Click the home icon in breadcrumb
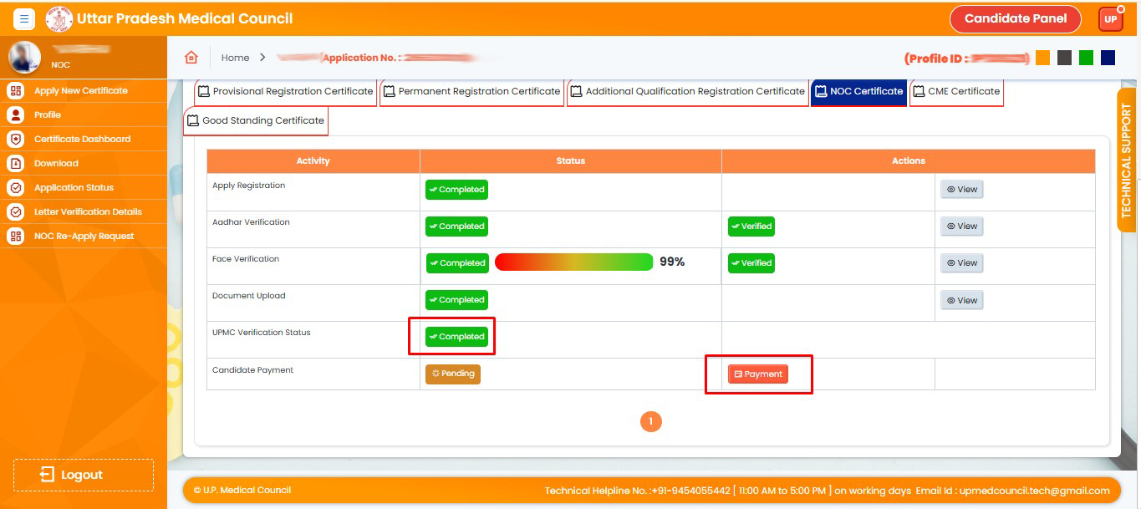1141x509 pixels. pyautogui.click(x=191, y=58)
